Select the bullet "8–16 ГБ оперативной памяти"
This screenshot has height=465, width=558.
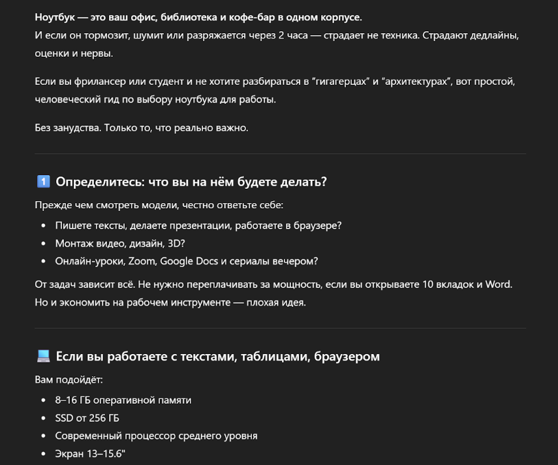tap(123, 400)
